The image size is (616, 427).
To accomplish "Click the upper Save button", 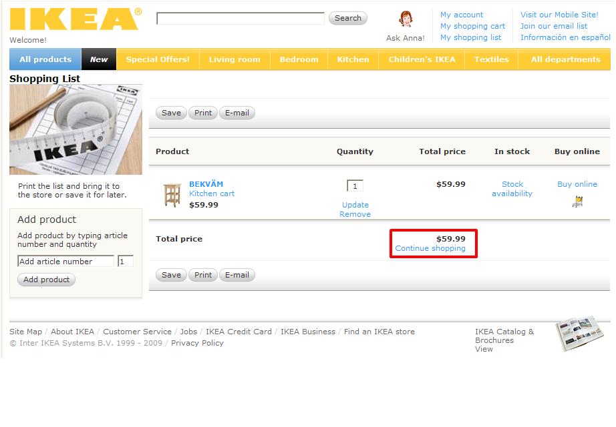I will 171,113.
